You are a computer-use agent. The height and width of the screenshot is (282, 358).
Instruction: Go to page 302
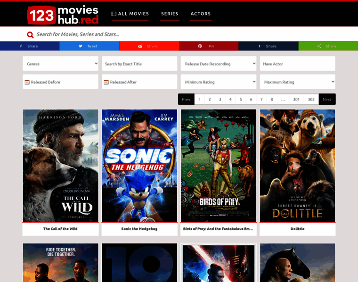pyautogui.click(x=311, y=99)
